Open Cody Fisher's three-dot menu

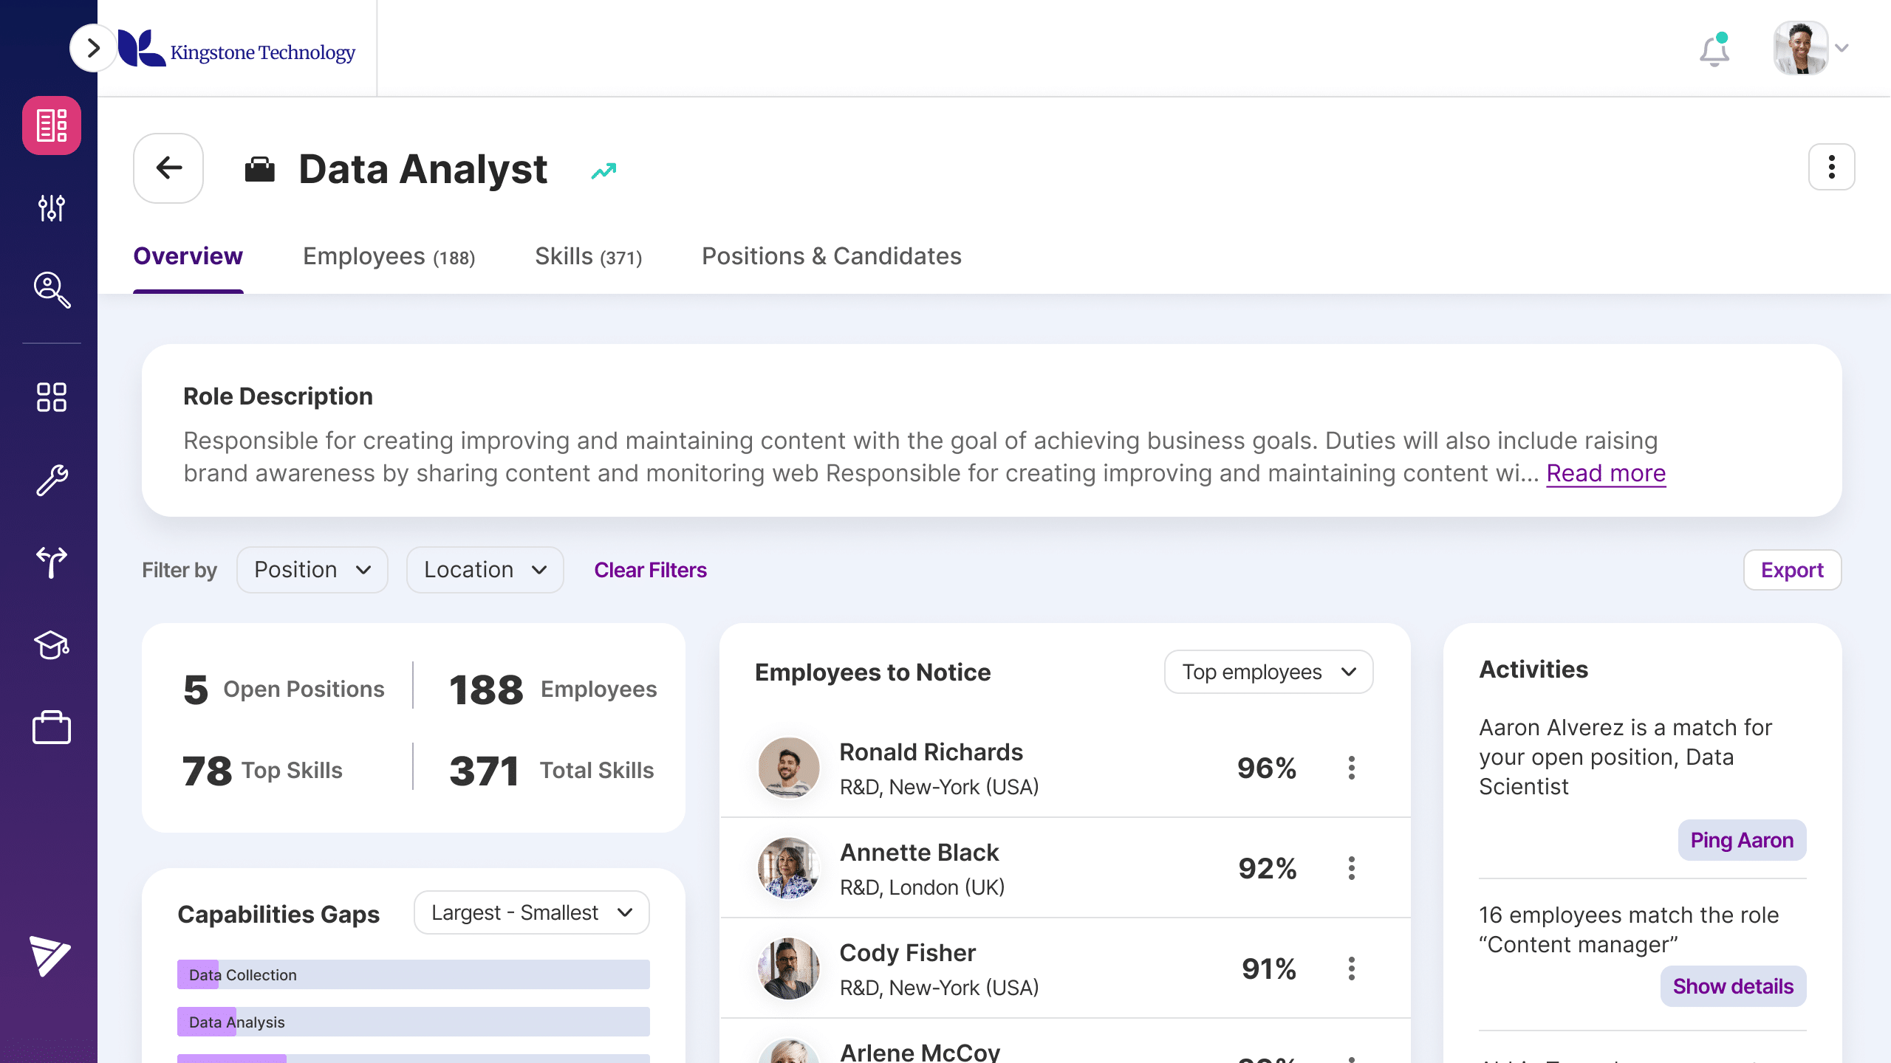[x=1352, y=969]
